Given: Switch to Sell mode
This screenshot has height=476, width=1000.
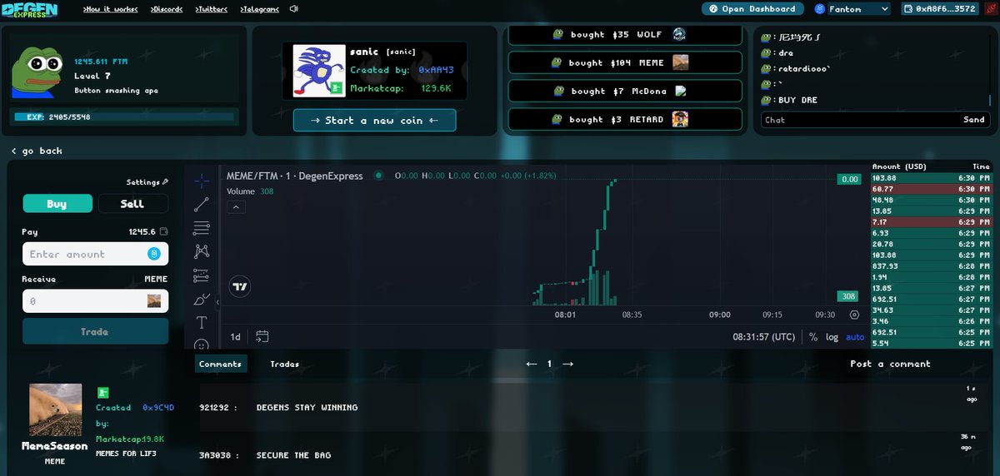Looking at the screenshot, I should coord(132,204).
